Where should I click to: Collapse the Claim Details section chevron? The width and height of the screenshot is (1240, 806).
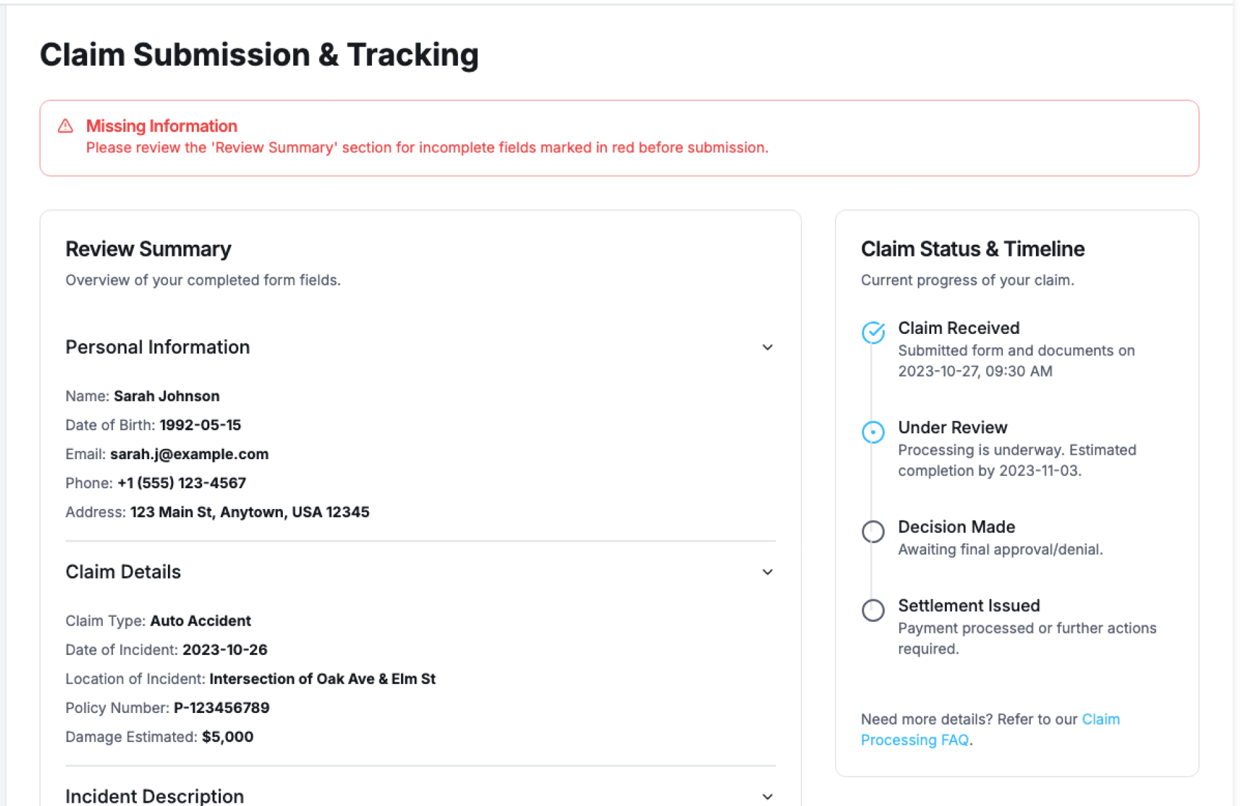tap(767, 572)
